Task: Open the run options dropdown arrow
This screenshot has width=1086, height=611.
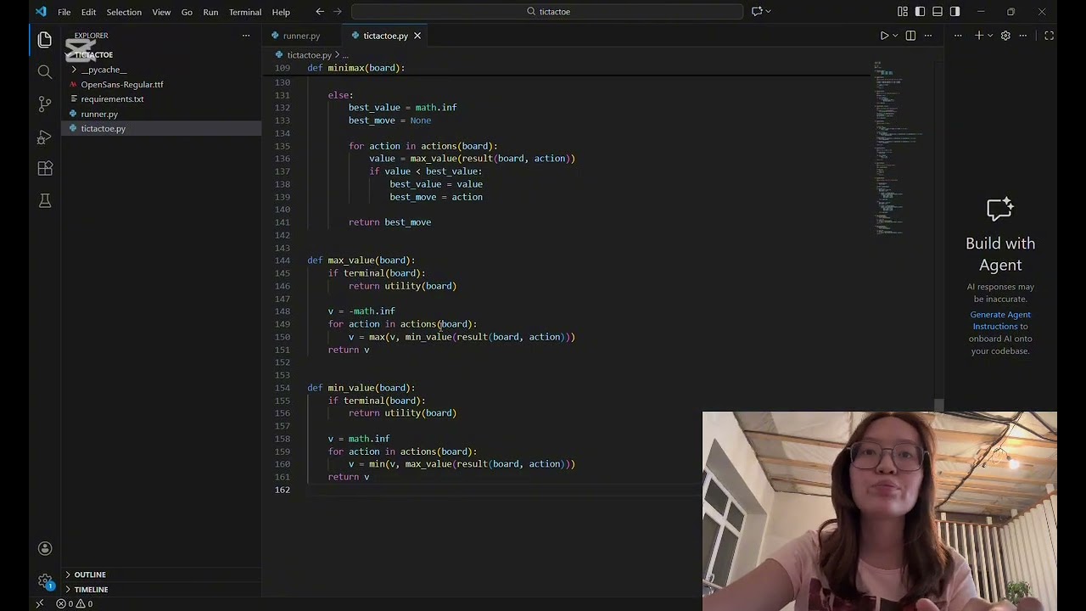Action: (x=895, y=36)
